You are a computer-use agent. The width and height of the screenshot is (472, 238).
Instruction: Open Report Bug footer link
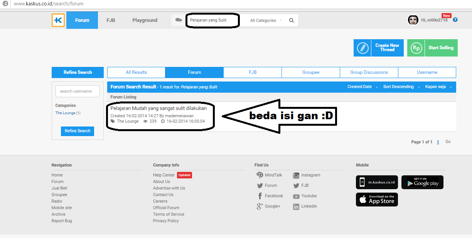tap(62, 221)
